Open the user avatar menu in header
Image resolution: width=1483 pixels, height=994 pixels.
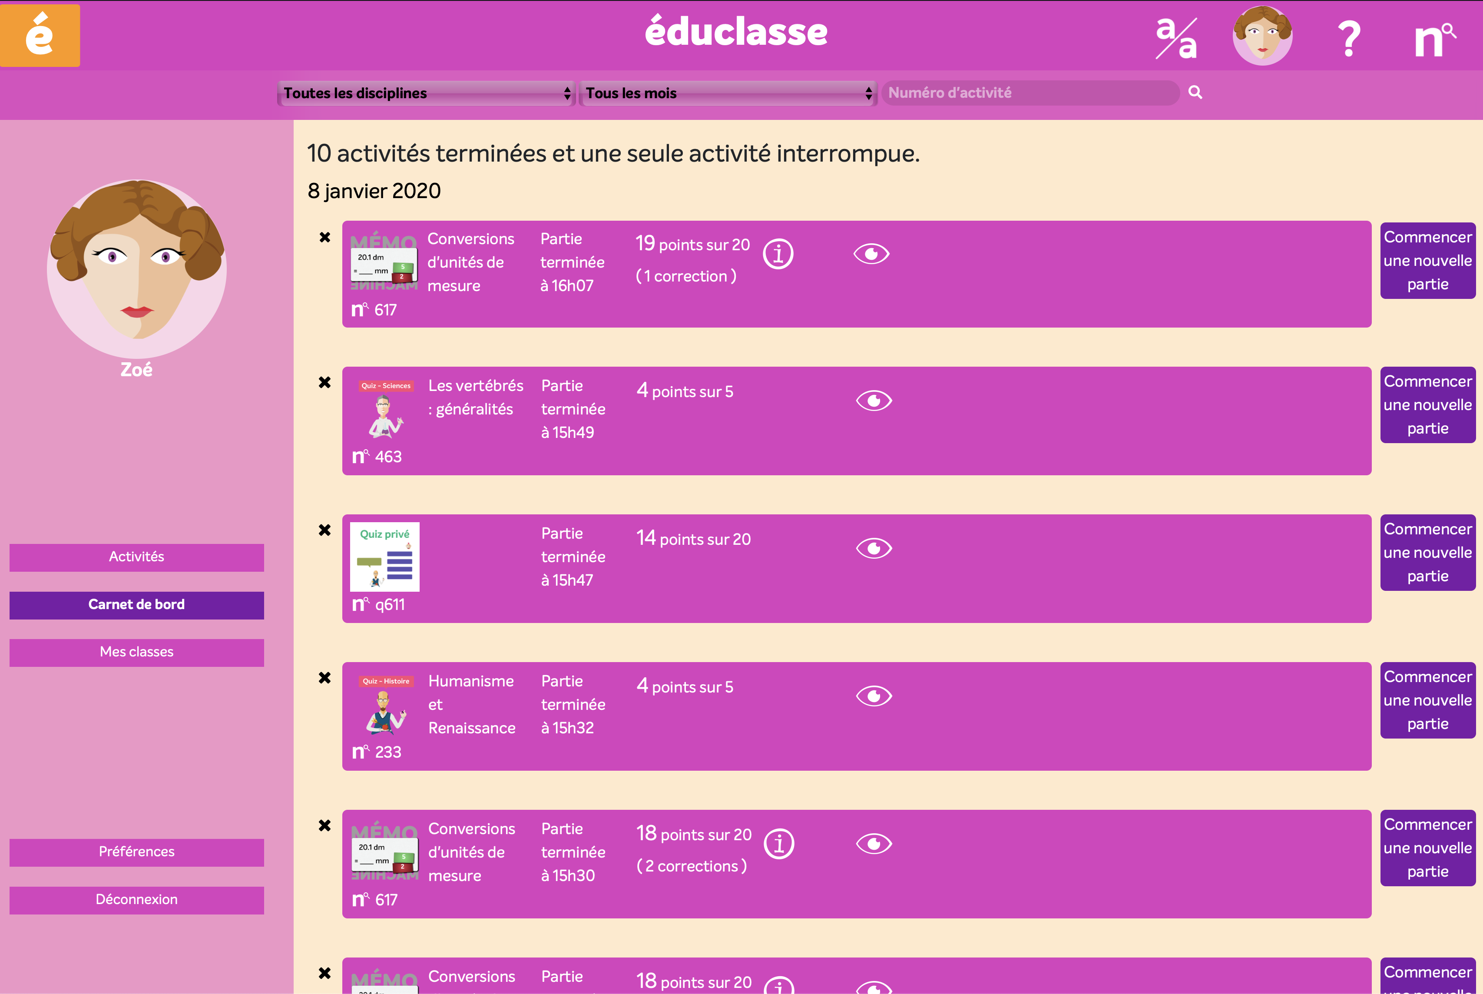pos(1262,36)
